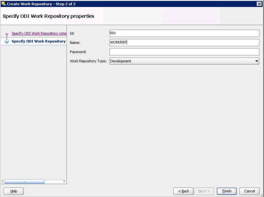
Task: Focus the Password input field
Action: 184,52
